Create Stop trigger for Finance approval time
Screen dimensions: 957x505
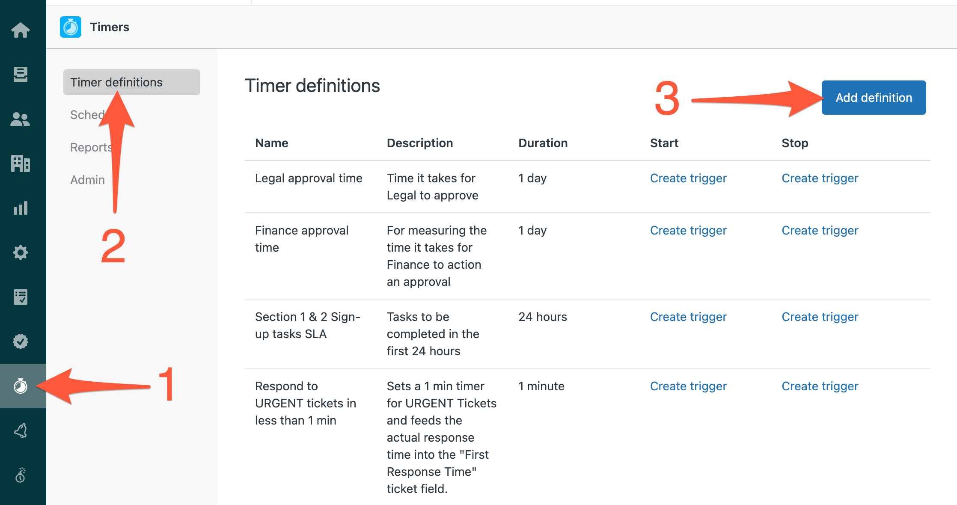tap(820, 230)
